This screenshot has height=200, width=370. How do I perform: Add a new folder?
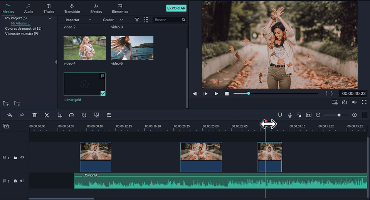(6, 103)
